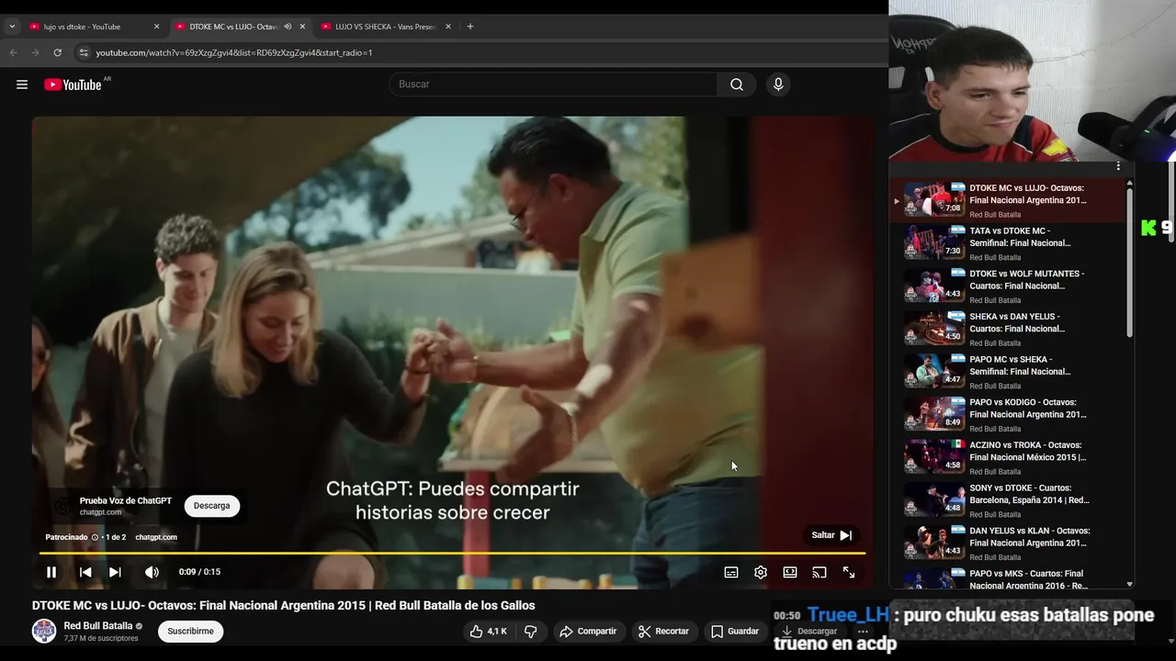Subscribe with the Suscribirme button
Viewport: 1176px width, 661px height.
point(190,632)
